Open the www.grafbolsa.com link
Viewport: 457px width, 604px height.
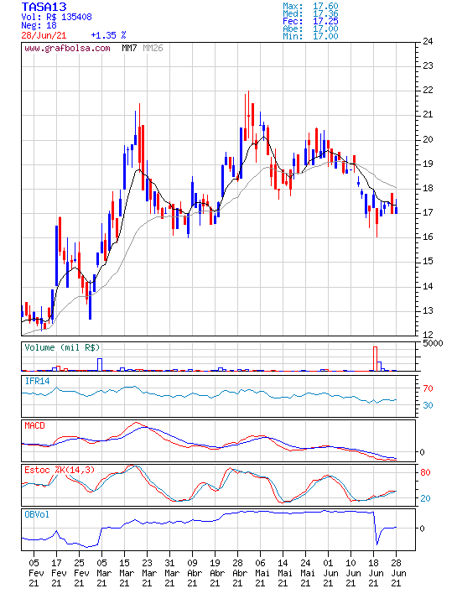[x=67, y=49]
